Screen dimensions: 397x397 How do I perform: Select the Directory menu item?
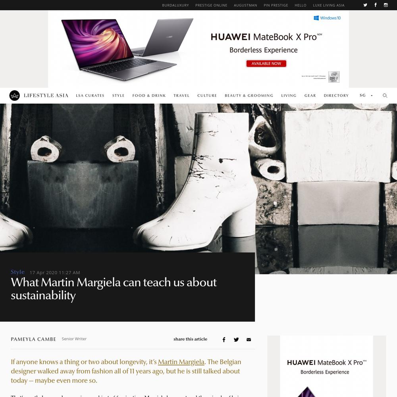click(336, 95)
